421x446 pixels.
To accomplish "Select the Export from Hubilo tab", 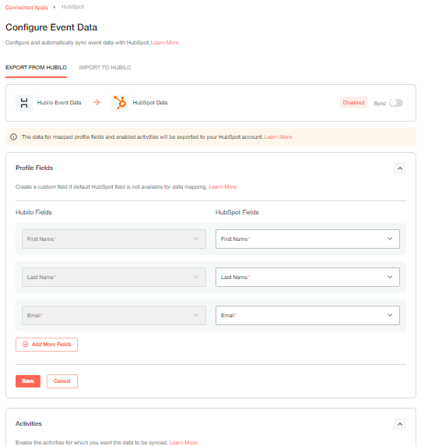I will [36, 68].
